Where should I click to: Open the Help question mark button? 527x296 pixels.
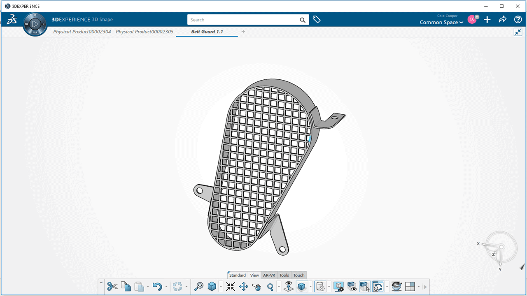[x=518, y=19]
